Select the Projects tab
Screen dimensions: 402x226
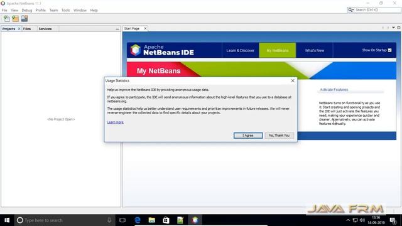click(x=9, y=29)
